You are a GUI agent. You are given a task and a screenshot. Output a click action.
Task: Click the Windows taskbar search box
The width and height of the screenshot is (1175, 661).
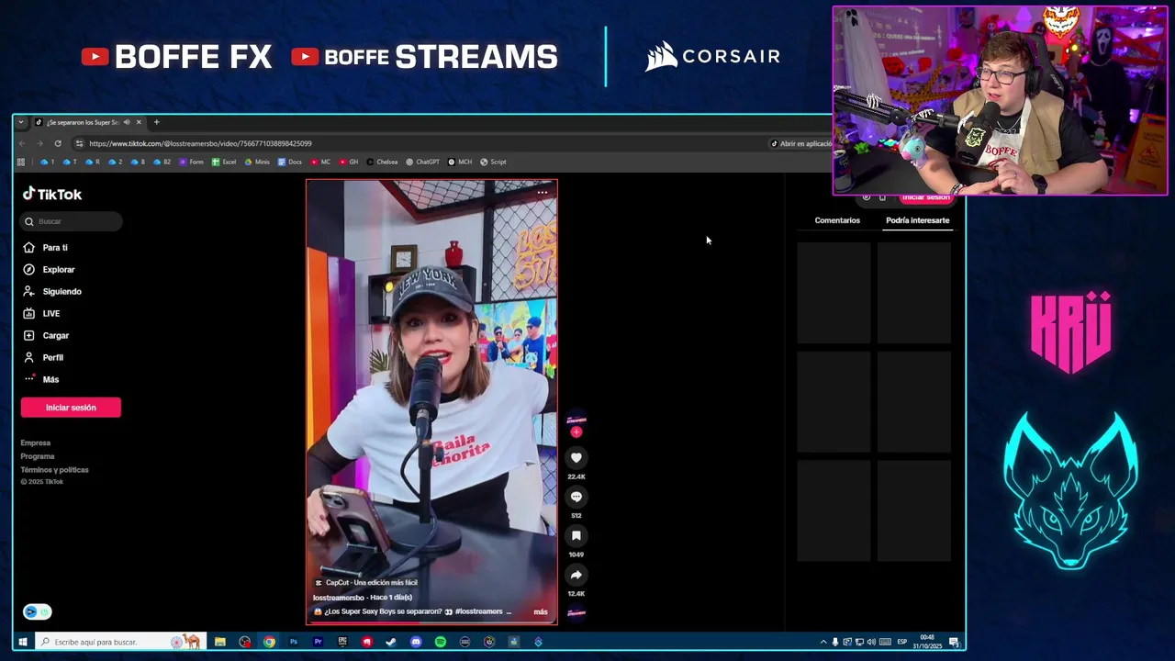119,642
